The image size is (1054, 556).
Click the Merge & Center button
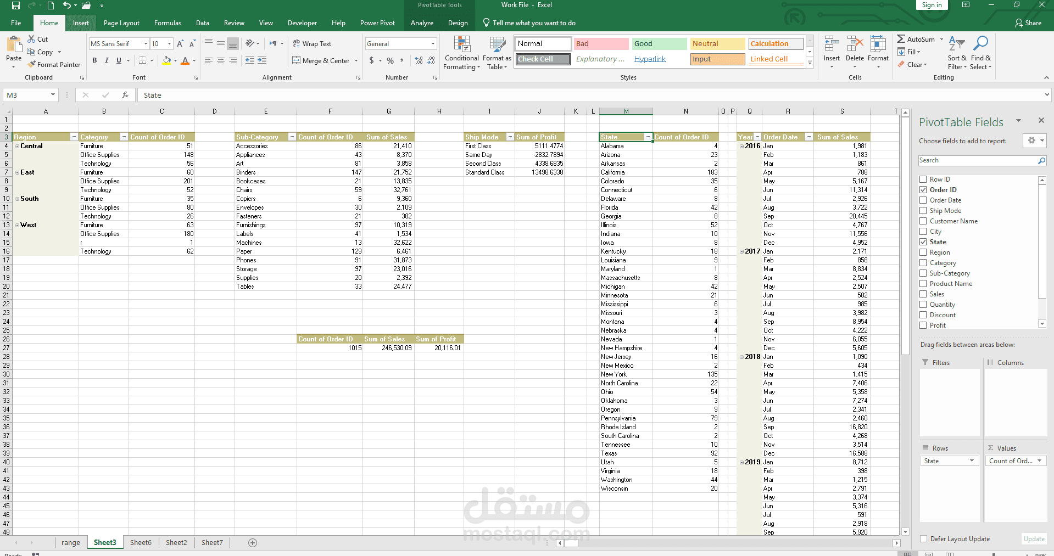(x=325, y=60)
